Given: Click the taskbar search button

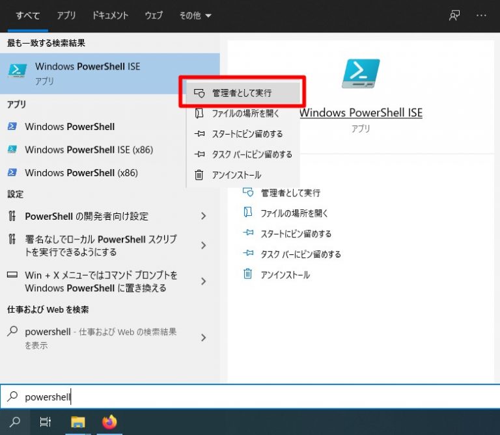Looking at the screenshot, I should pyautogui.click(x=15, y=422).
